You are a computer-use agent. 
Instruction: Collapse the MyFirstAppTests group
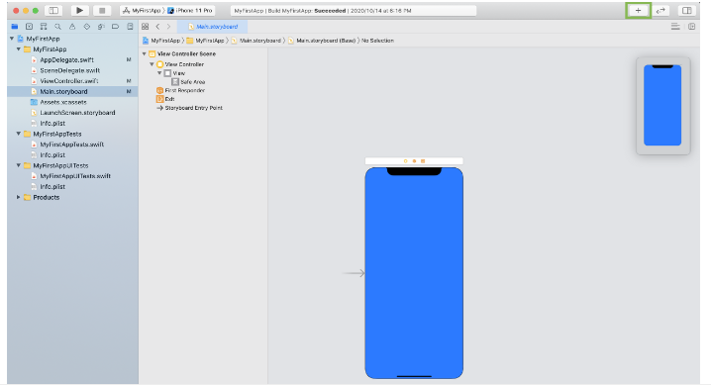[x=19, y=134]
